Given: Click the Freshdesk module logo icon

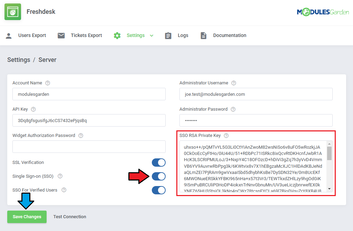Looking at the screenshot, I should [13, 12].
